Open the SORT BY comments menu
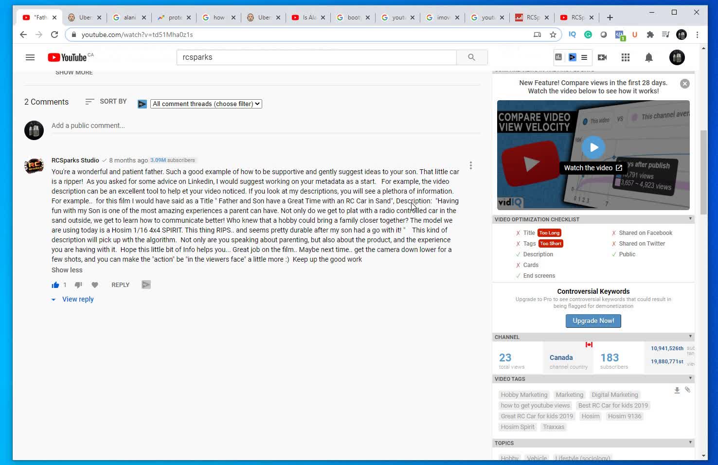This screenshot has height=465, width=718. point(106,101)
